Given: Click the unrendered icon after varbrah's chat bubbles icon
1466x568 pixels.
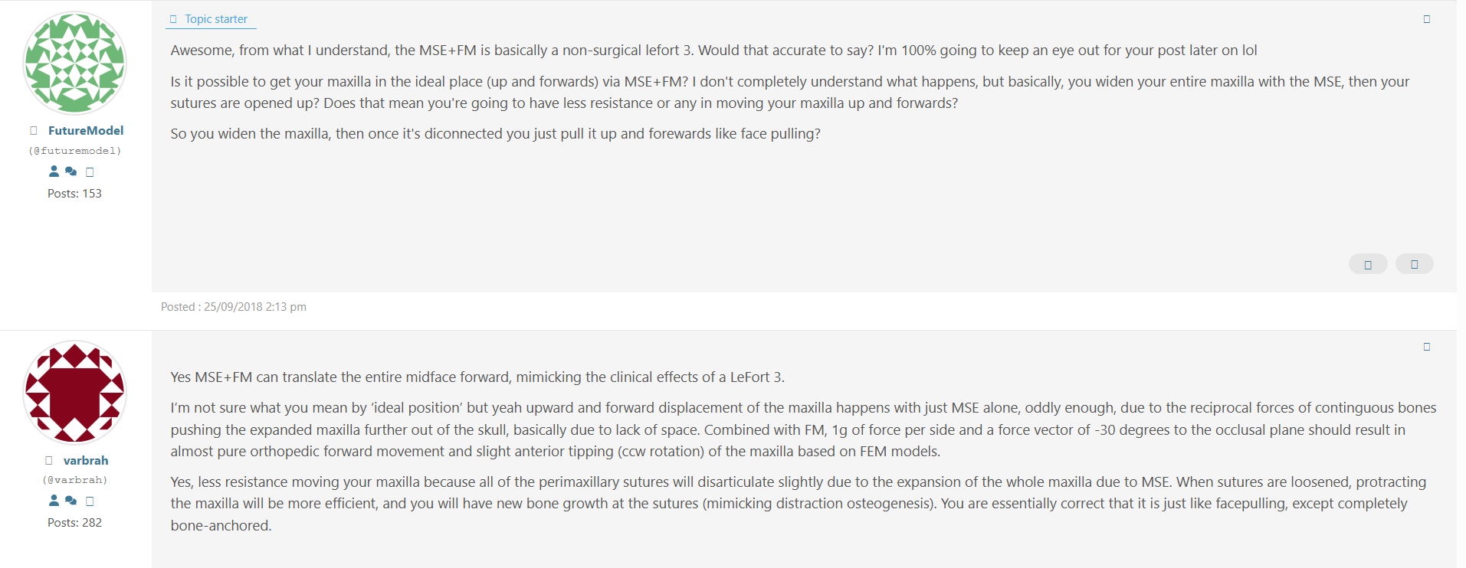Looking at the screenshot, I should (90, 501).
